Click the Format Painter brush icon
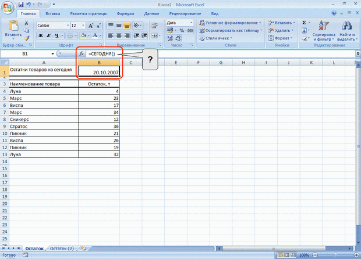This screenshot has height=259, width=361. [26, 38]
